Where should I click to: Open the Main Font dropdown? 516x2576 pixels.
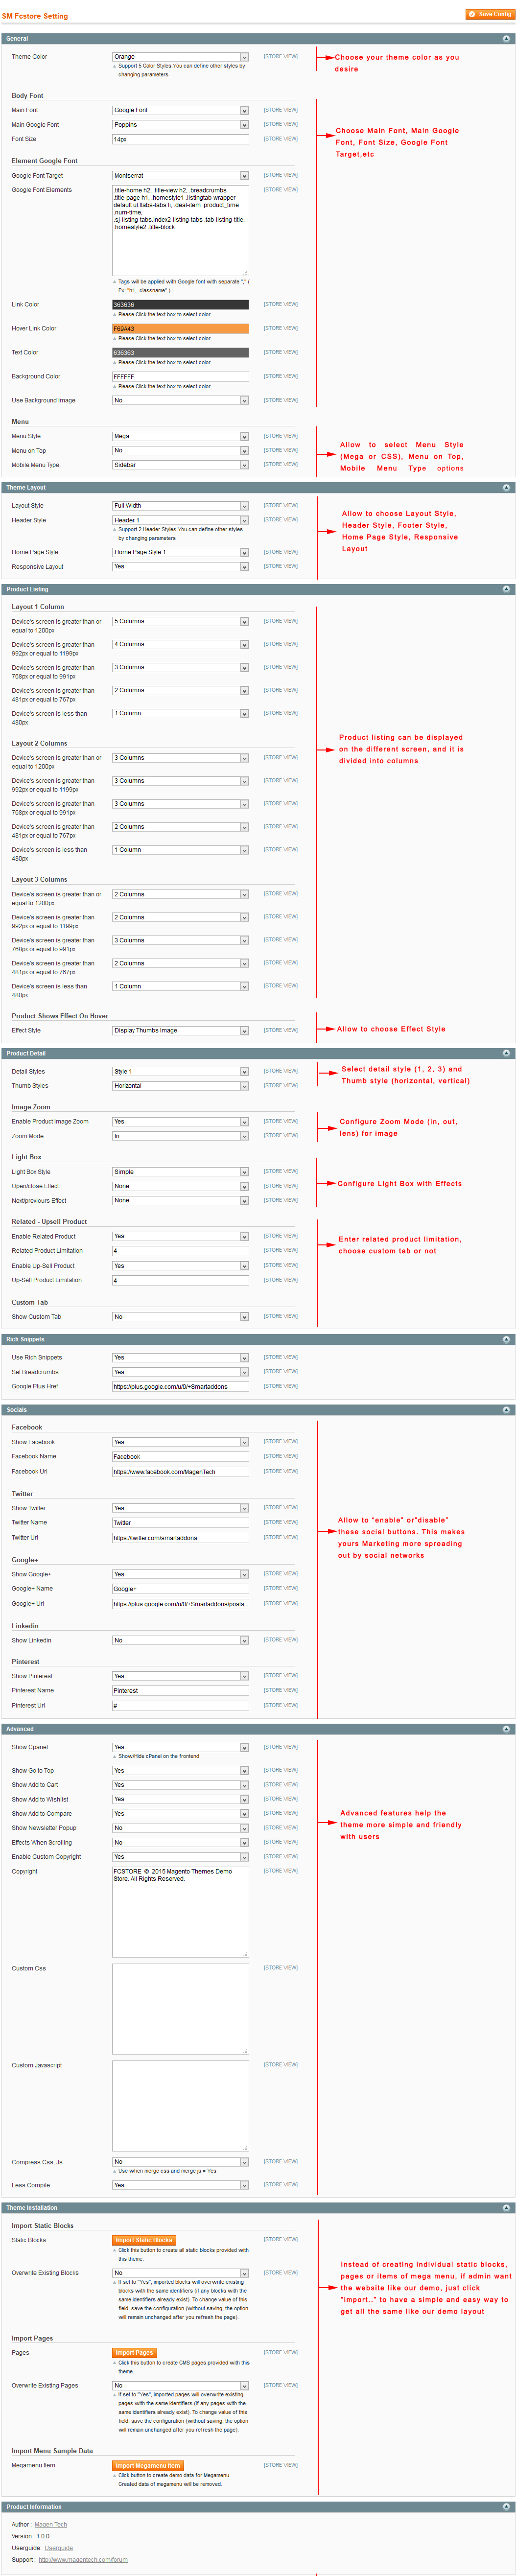(x=180, y=110)
